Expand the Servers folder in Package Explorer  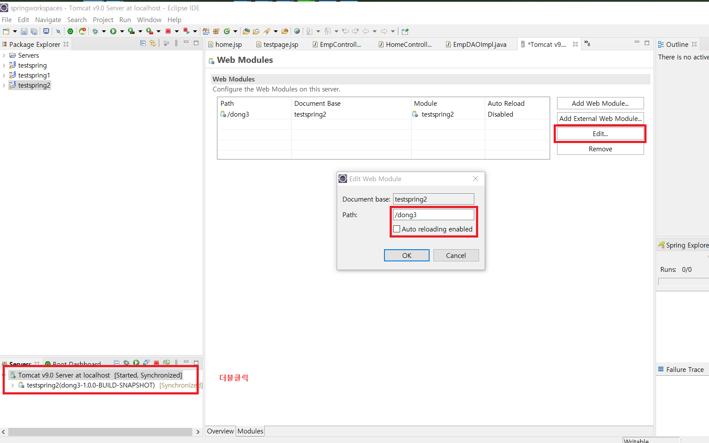pos(4,55)
